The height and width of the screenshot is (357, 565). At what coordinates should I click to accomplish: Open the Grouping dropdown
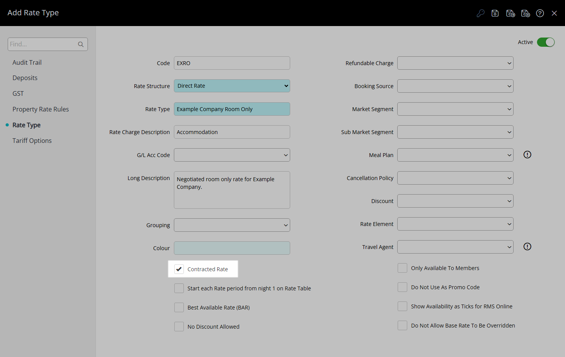coord(232,225)
